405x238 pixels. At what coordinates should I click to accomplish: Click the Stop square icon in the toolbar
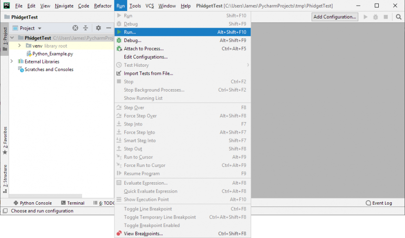[x=385, y=17]
